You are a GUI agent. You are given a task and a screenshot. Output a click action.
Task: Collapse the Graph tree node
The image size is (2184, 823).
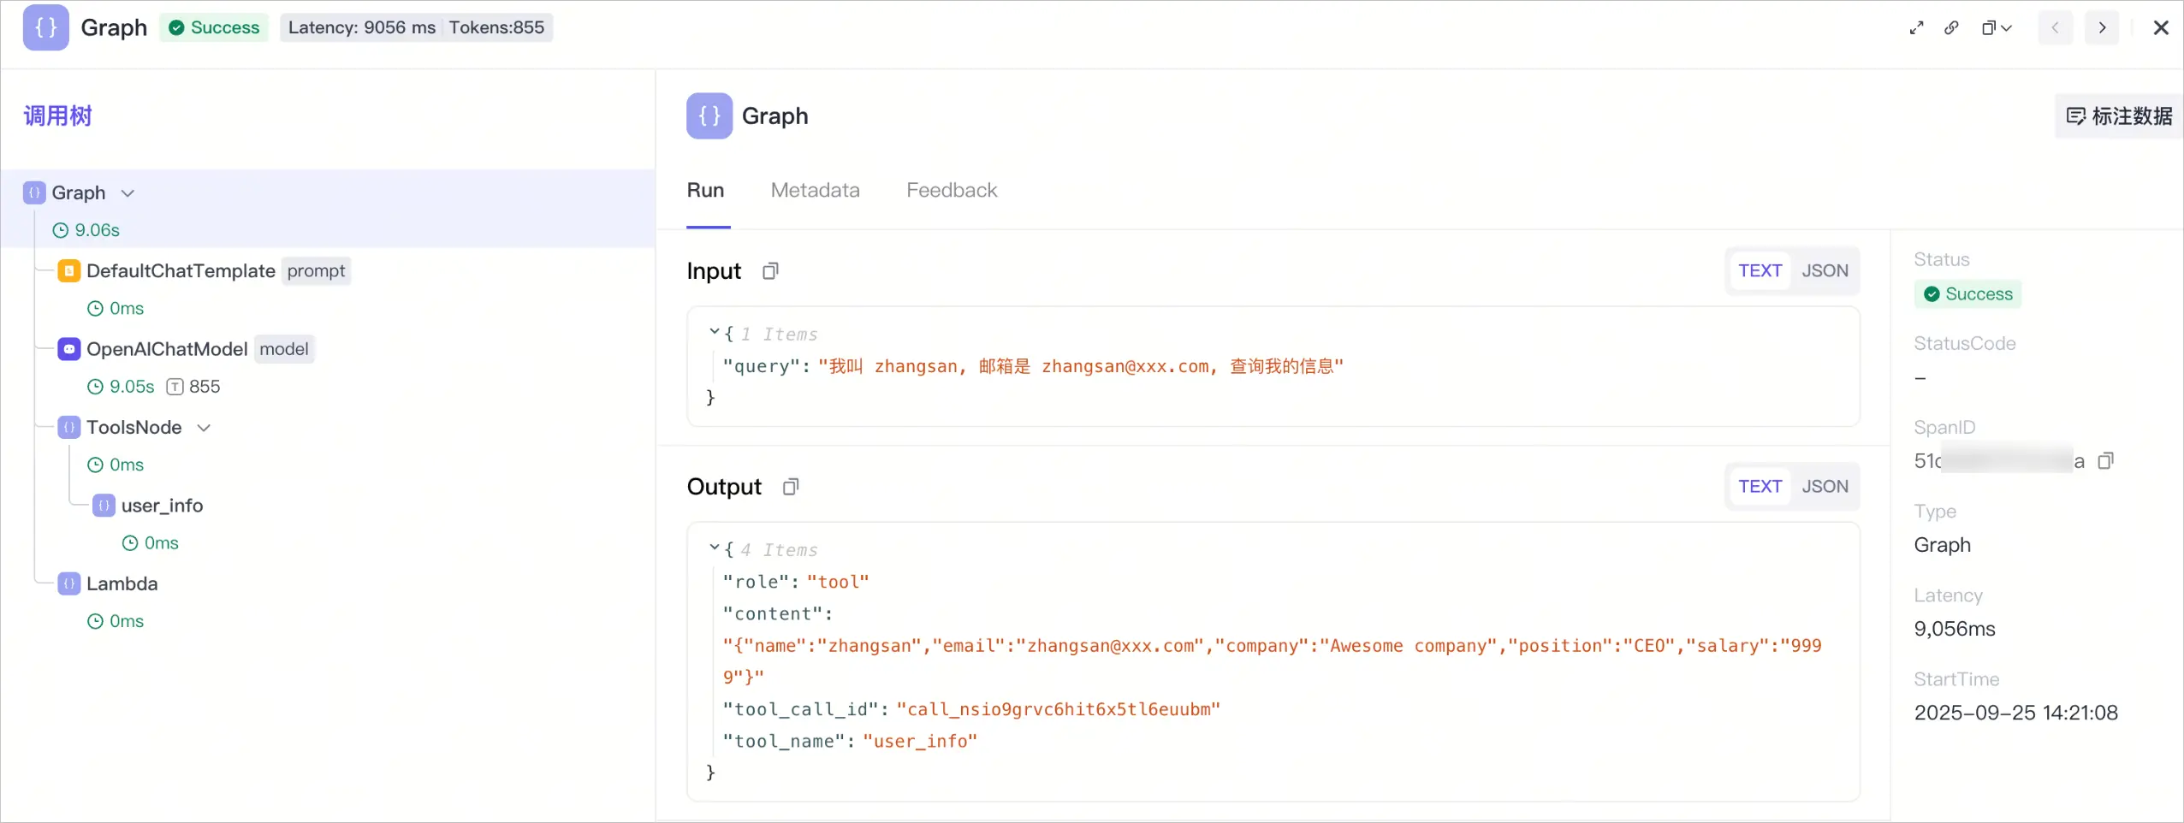point(128,193)
